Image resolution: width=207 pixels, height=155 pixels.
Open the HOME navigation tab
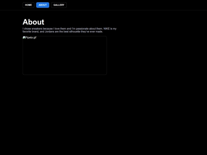[x=28, y=5]
